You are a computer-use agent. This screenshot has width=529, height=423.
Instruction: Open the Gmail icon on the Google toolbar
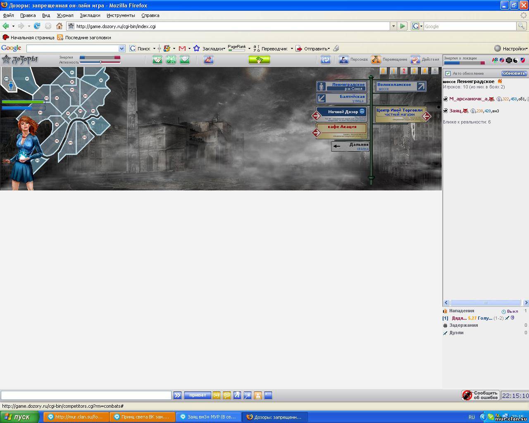(x=182, y=48)
